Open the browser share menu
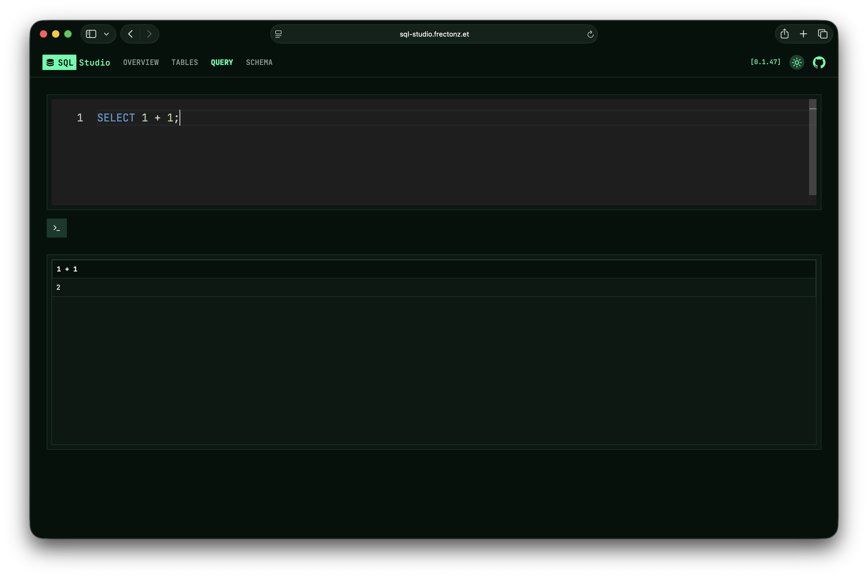 [784, 34]
